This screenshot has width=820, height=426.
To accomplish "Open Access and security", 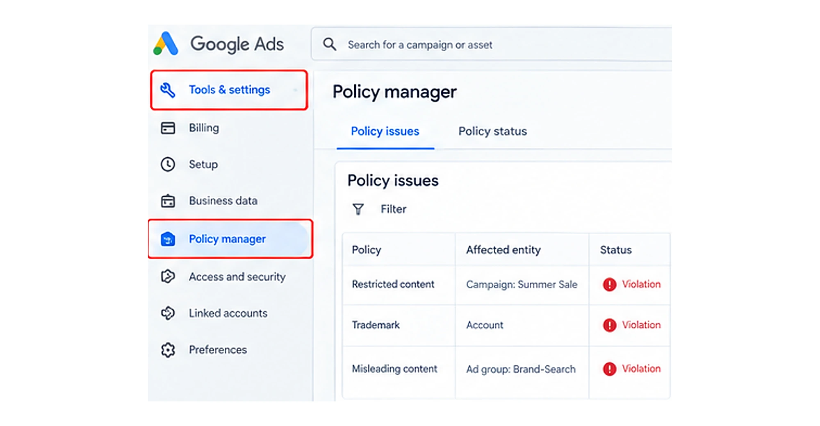I will click(x=237, y=277).
